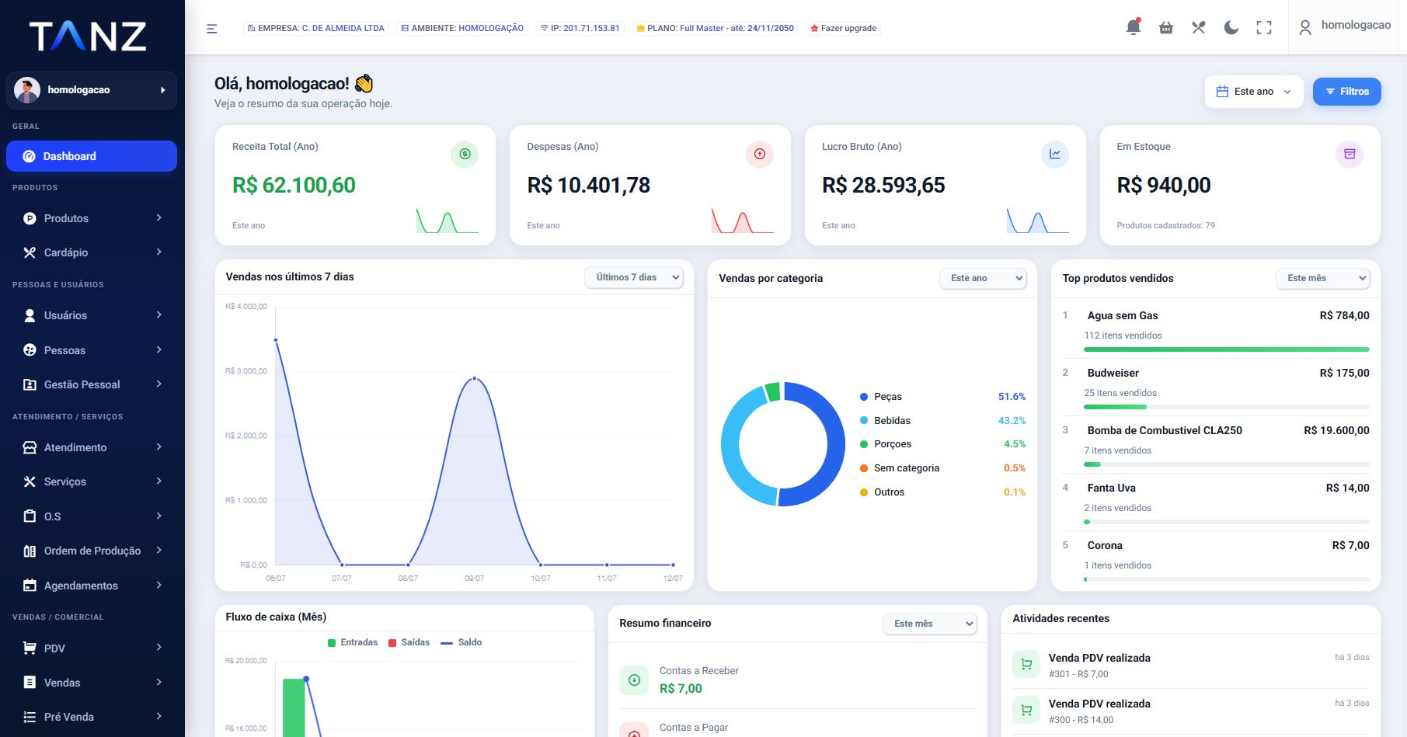
Task: Expand the homologacao user menu arrow
Action: click(x=162, y=90)
